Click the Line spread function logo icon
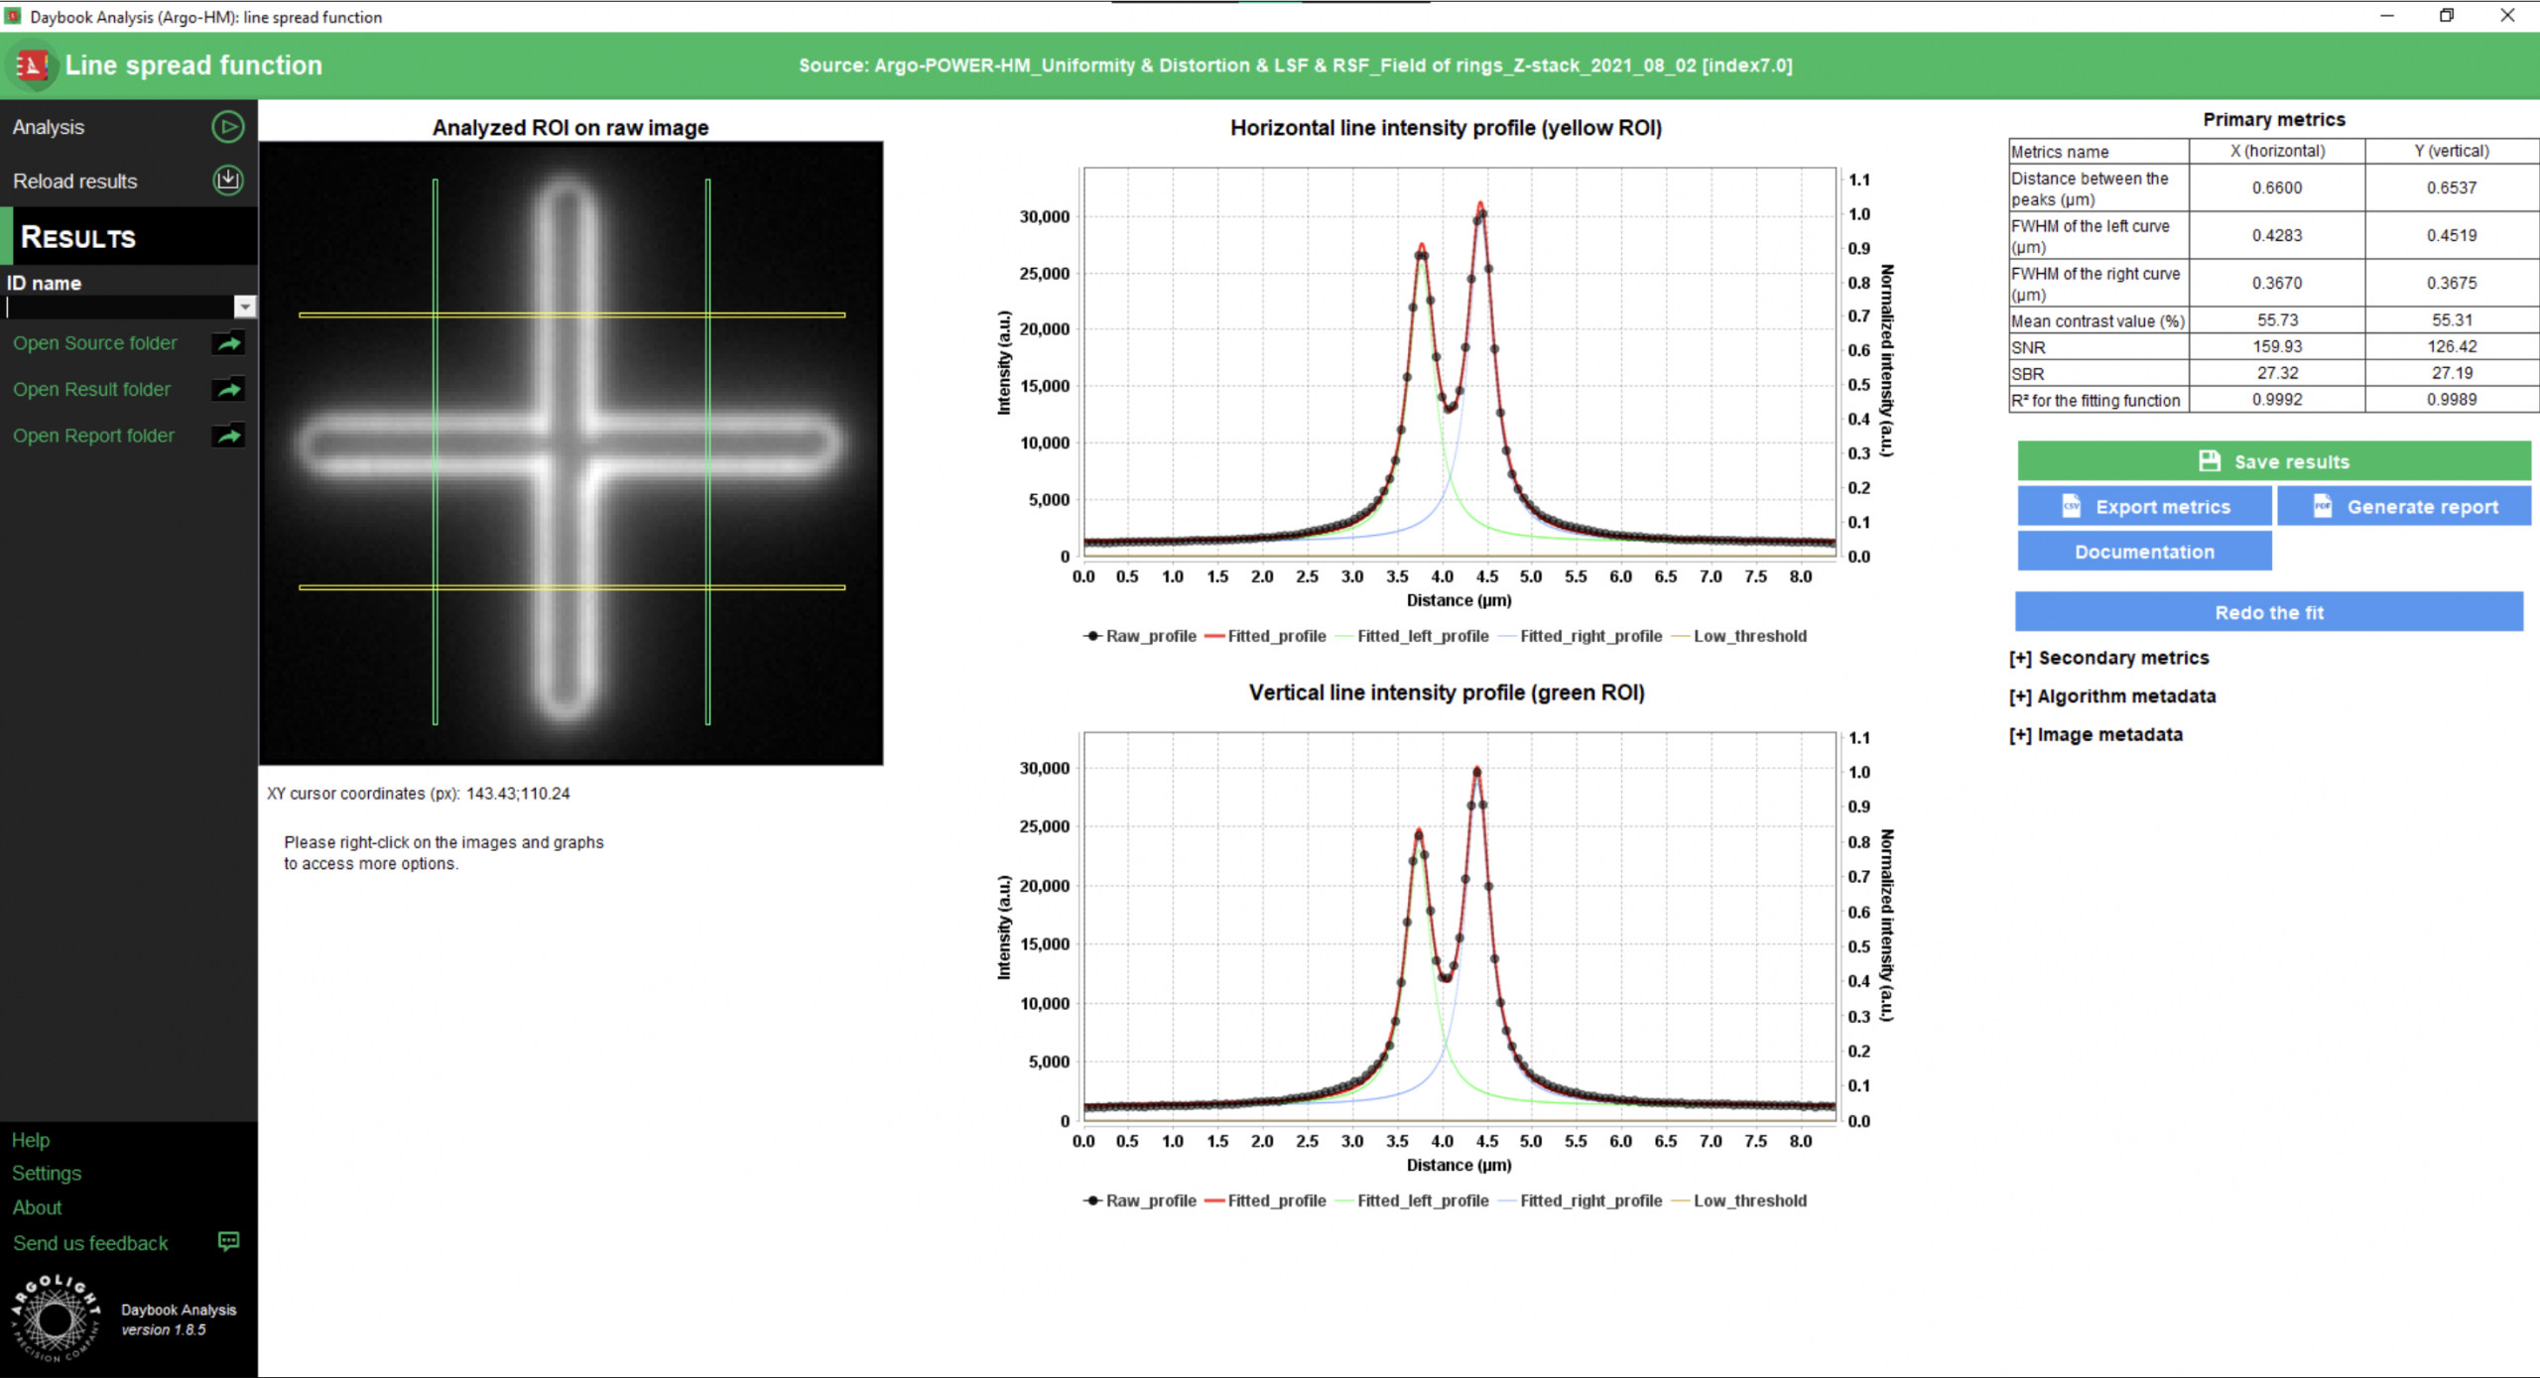Viewport: 2540px width, 1378px height. [x=32, y=65]
